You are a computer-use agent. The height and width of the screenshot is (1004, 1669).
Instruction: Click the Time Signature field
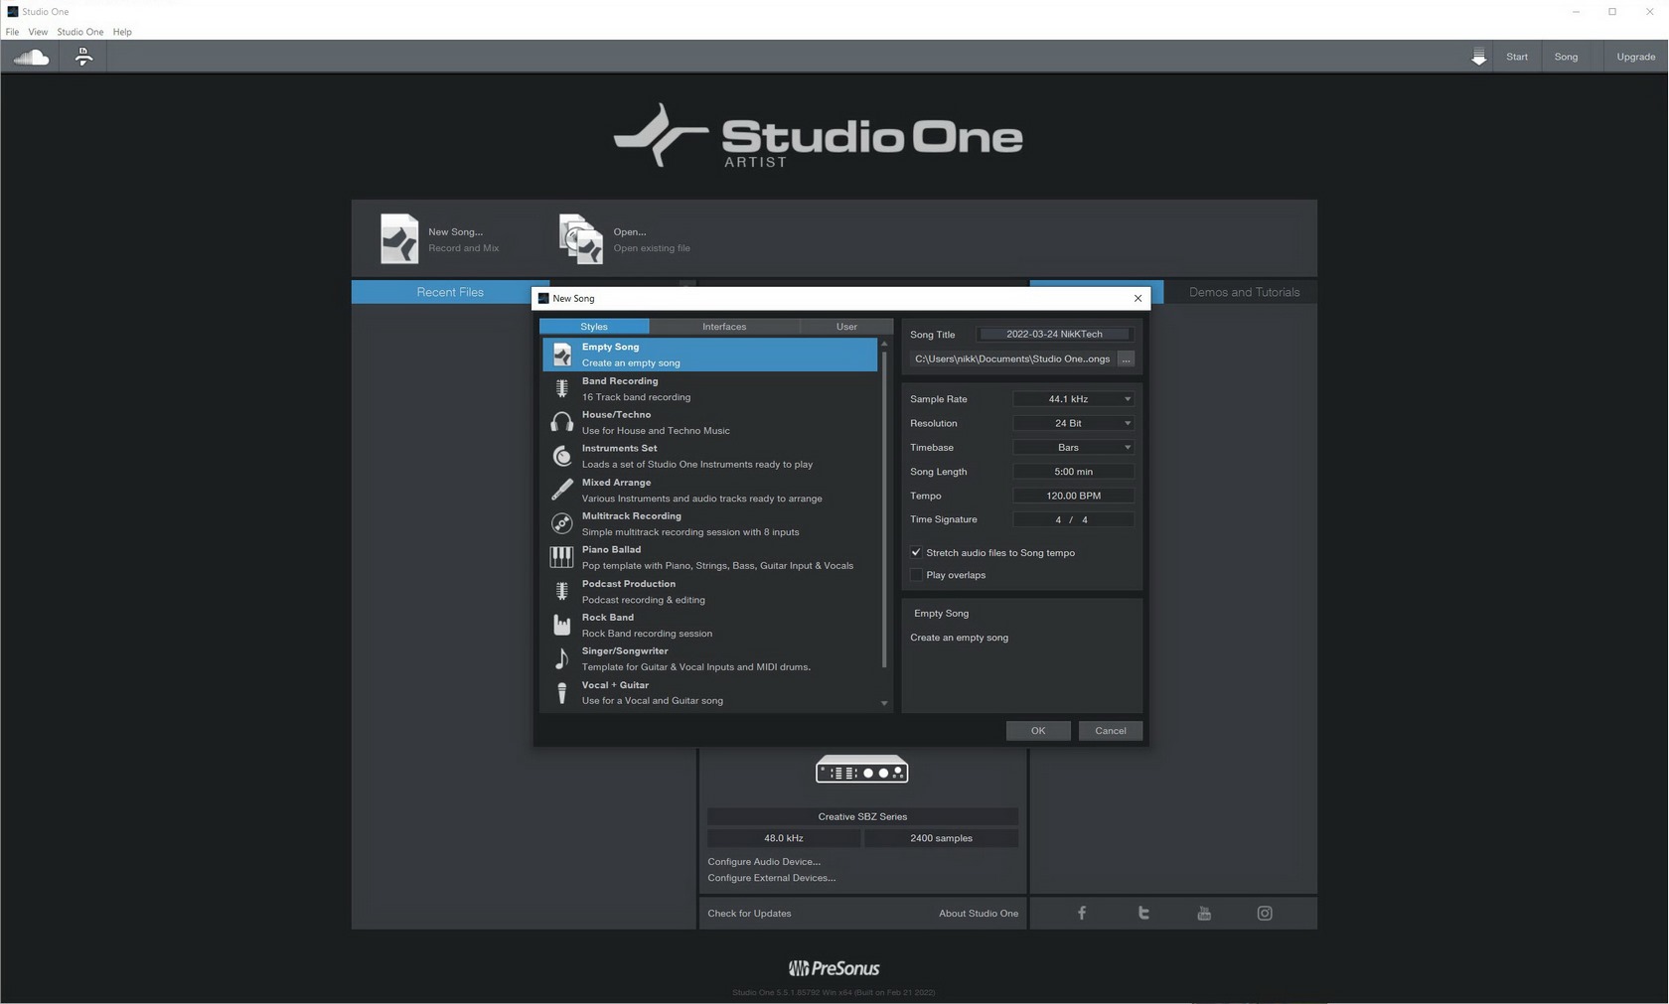[x=1073, y=519]
